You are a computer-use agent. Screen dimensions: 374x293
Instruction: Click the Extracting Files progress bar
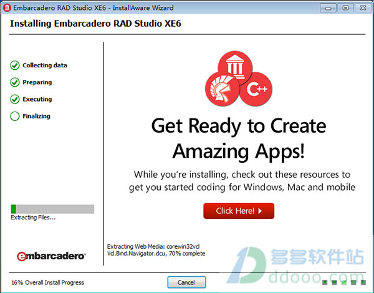pyautogui.click(x=52, y=209)
